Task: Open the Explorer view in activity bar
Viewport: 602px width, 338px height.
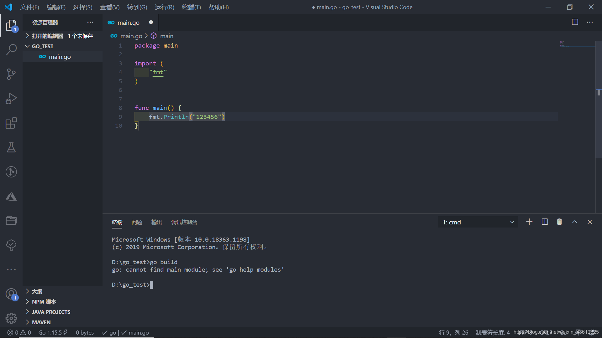Action: (11, 25)
